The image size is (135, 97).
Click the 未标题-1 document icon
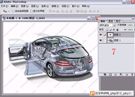(x=4, y=18)
